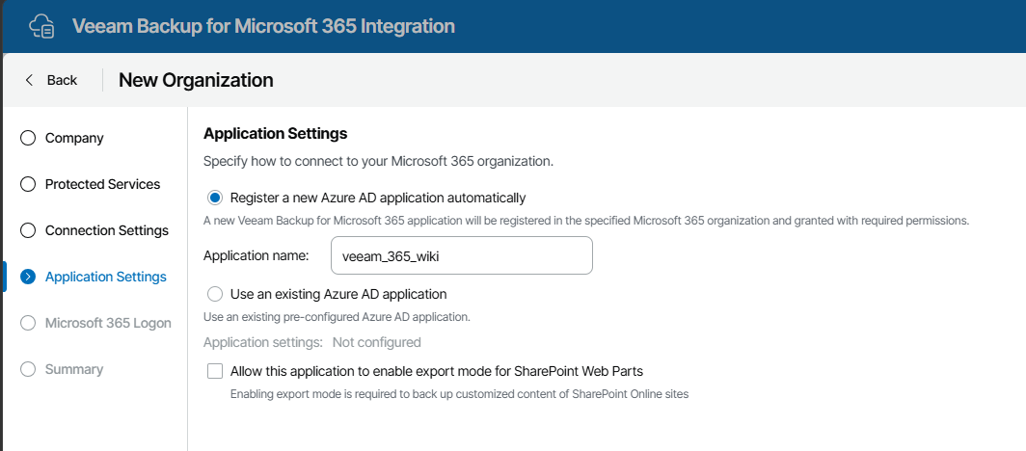Click the 'Enabling export mode is required' hint text

click(459, 394)
